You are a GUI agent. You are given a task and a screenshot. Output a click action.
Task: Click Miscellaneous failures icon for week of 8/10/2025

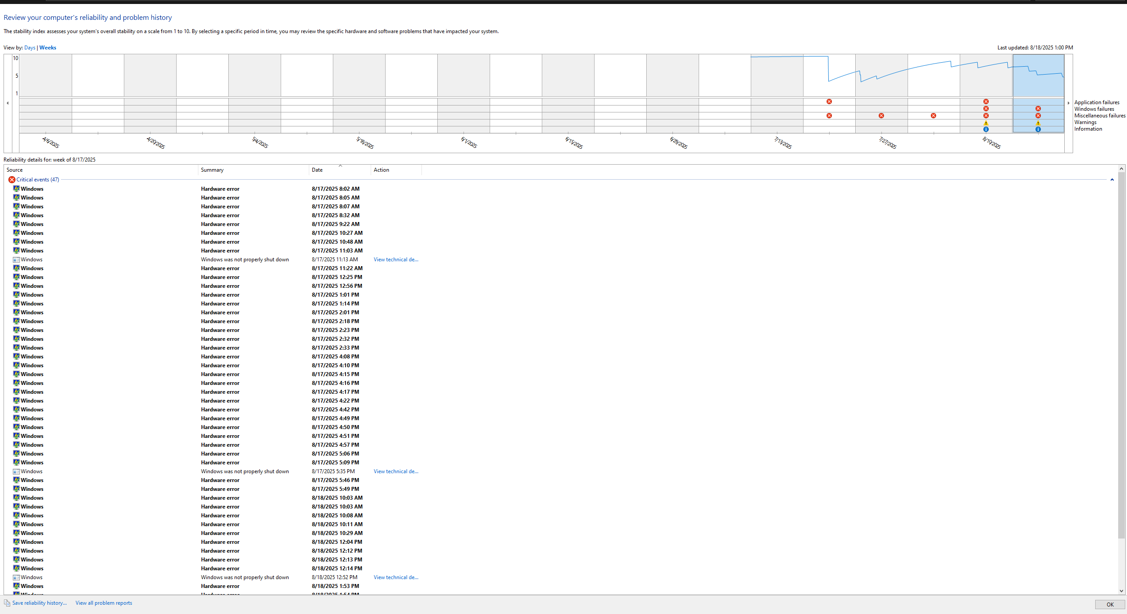coord(986,116)
